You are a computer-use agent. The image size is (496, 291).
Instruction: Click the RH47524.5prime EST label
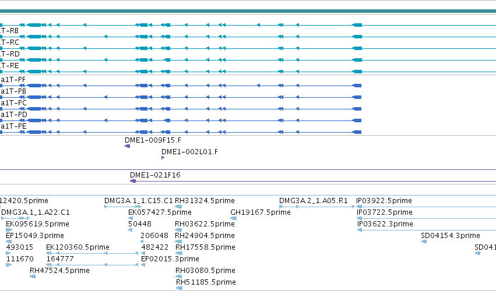[59, 271]
